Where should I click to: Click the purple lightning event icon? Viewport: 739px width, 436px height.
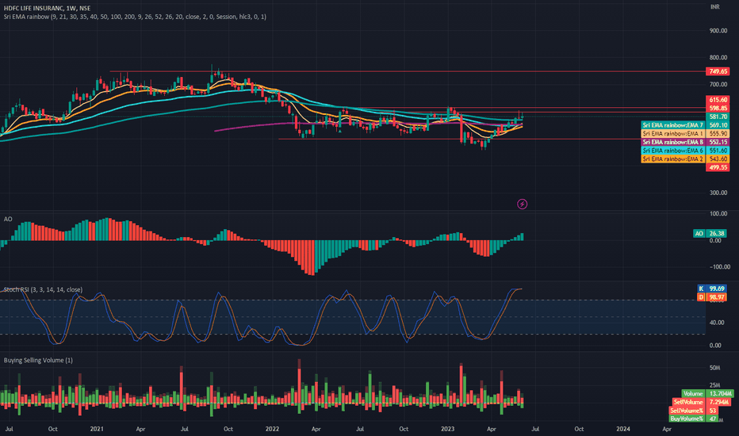click(x=523, y=204)
